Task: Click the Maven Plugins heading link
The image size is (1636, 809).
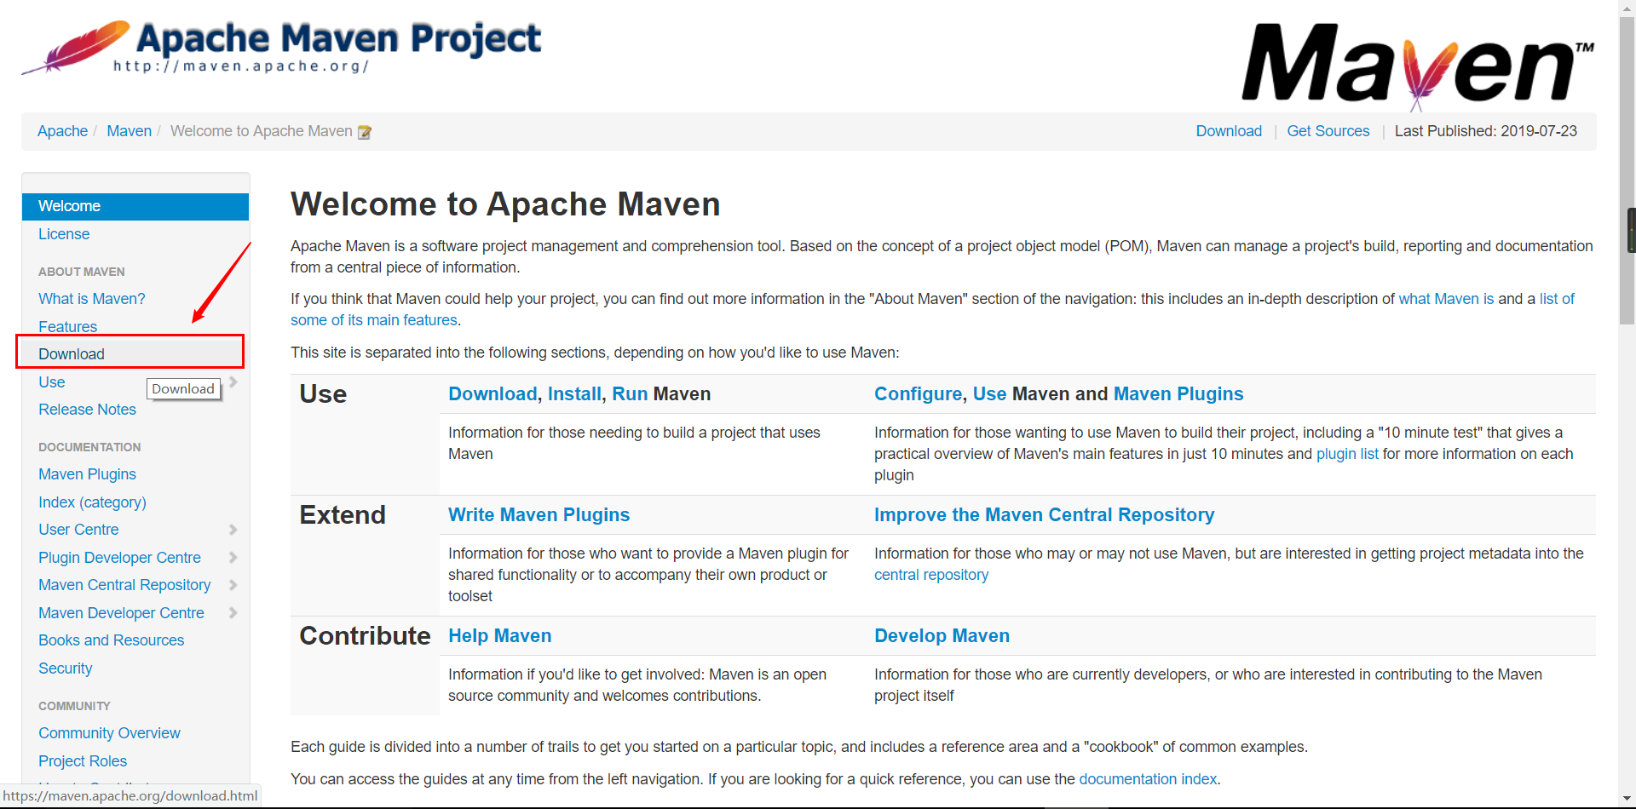Action: 1178,394
